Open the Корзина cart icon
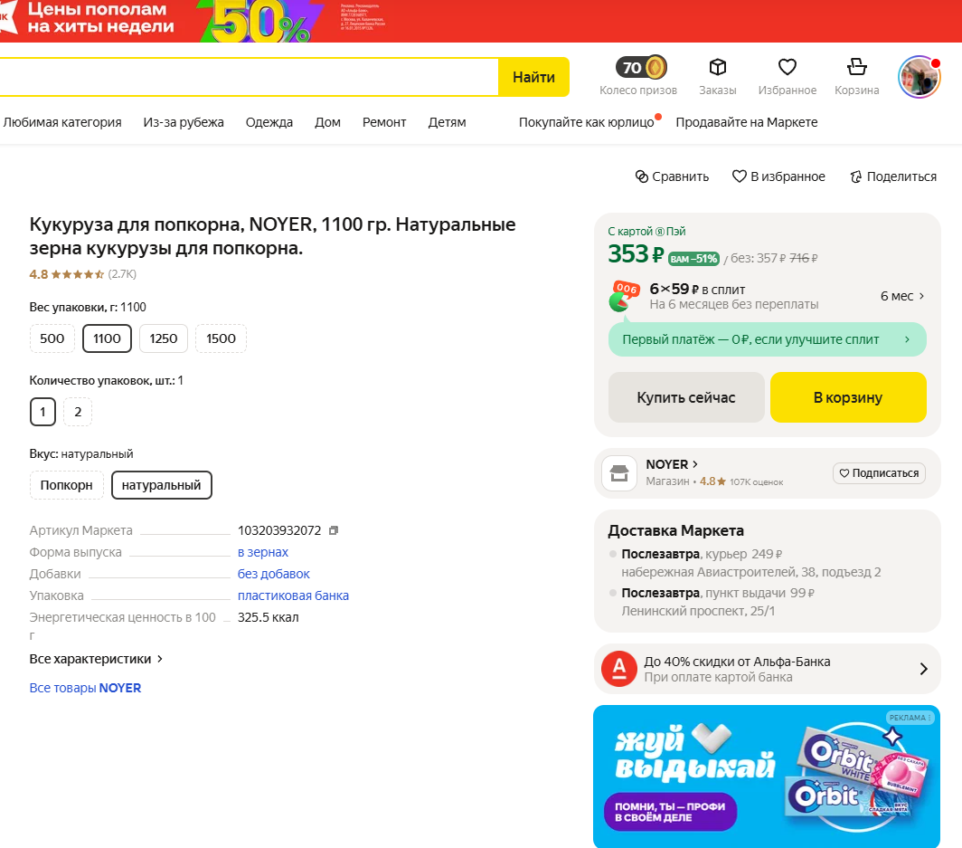Screen dimensions: 962x848 click(x=856, y=68)
